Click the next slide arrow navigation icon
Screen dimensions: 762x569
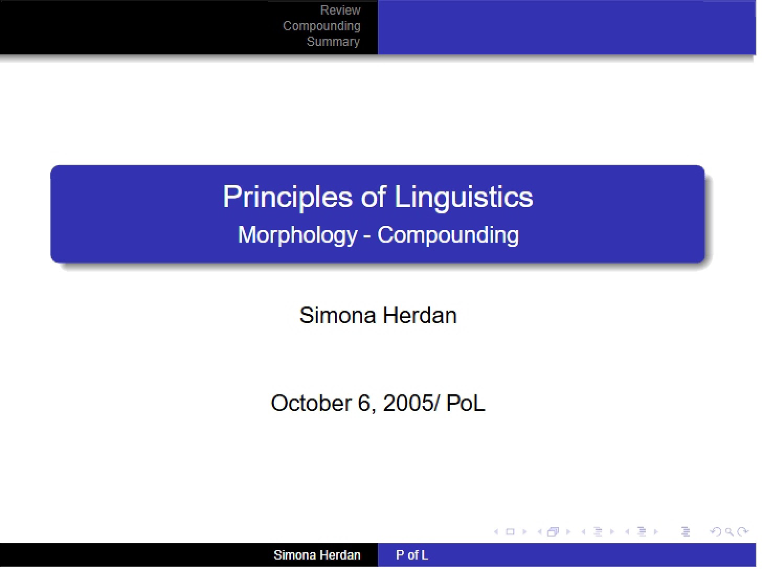(524, 532)
